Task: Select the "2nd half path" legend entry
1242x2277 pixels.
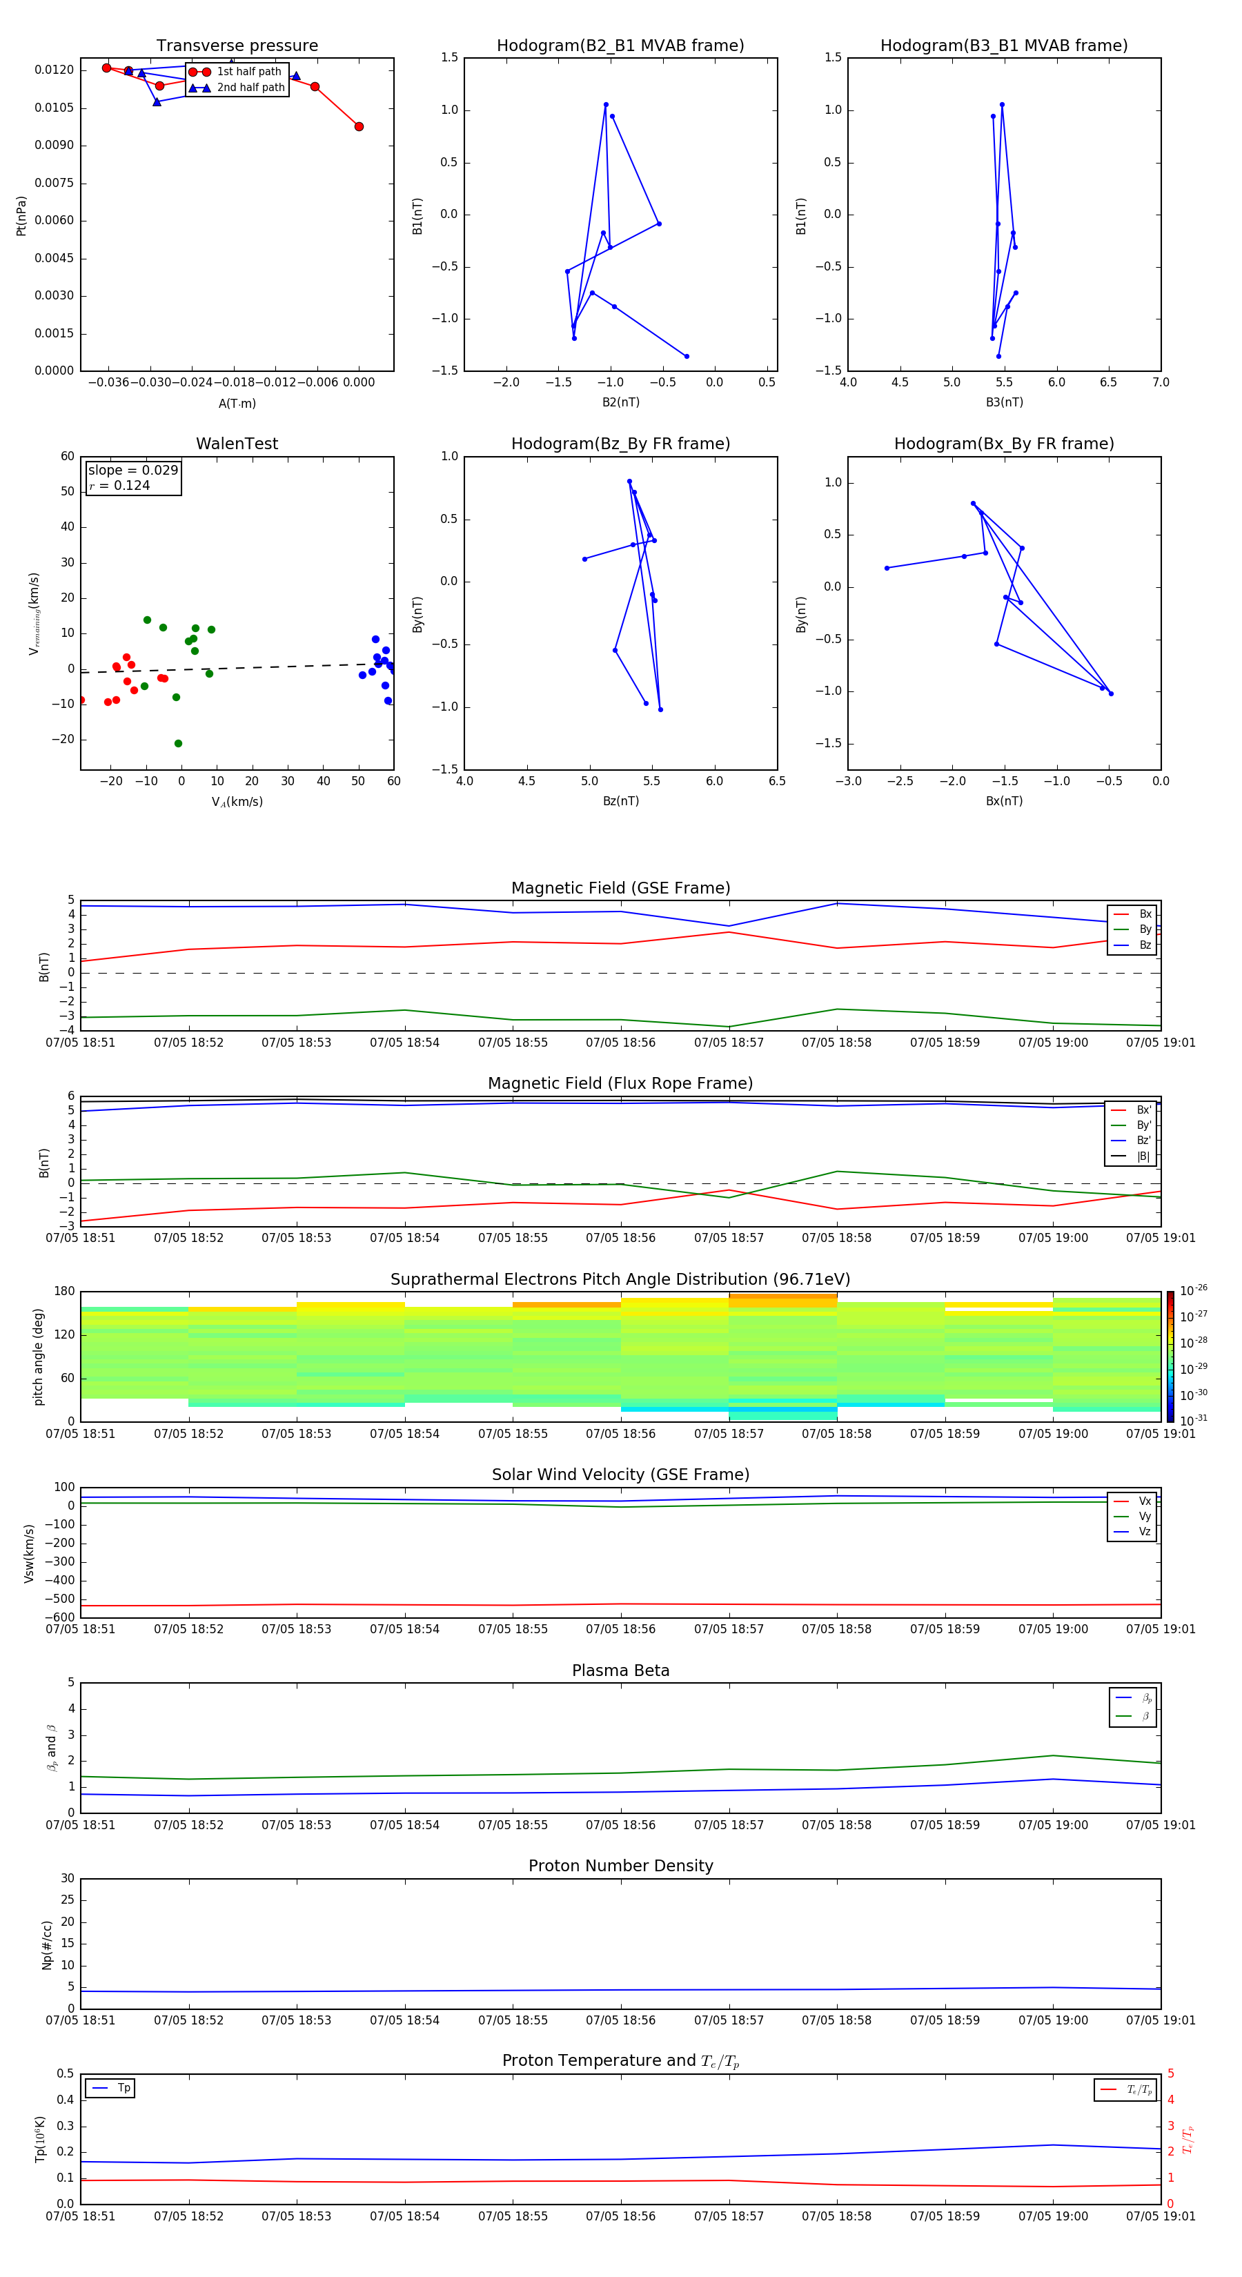Action: pos(237,88)
